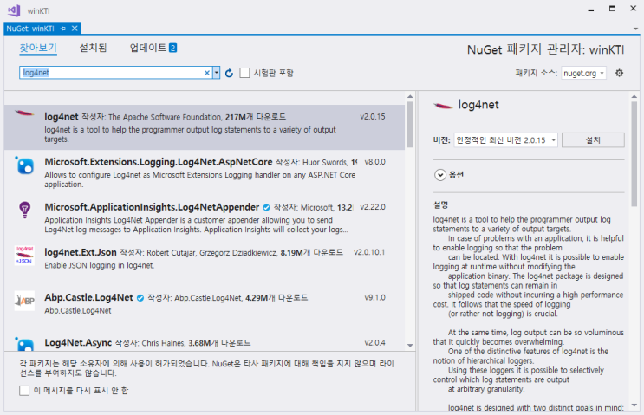
Task: Click details pane scrollbar down arrow
Action: coord(634,405)
